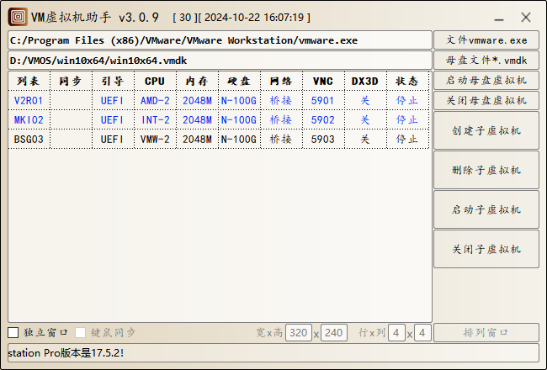The image size is (547, 370).
Task: Click the width field showing 320
Action: click(x=299, y=333)
